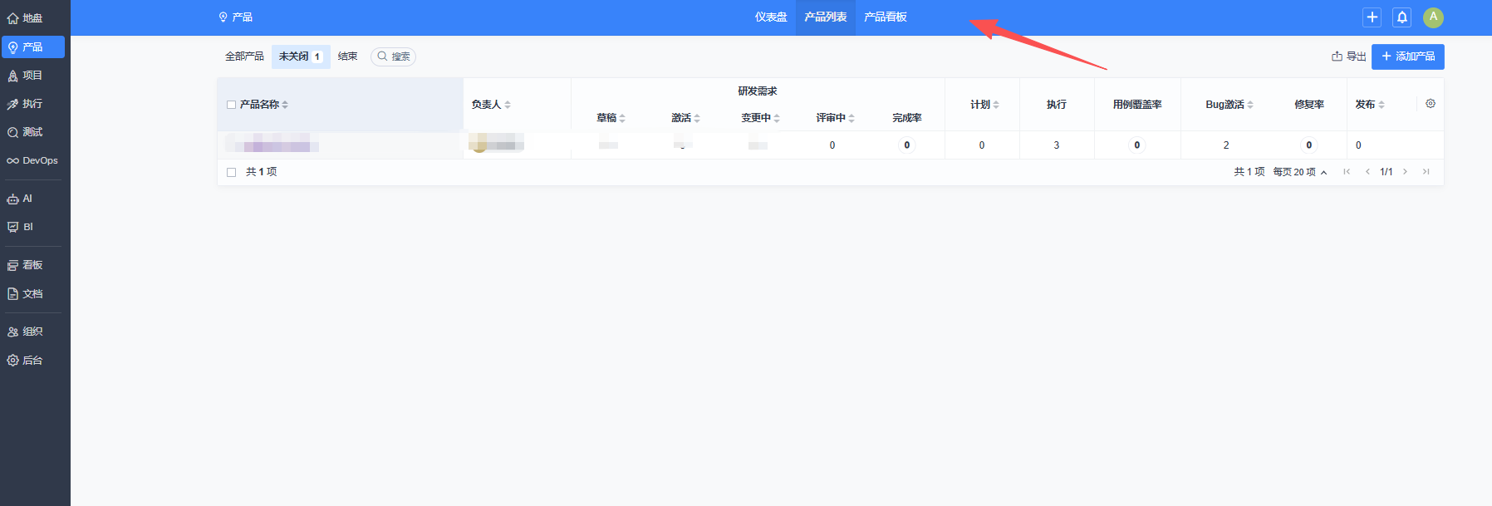1492x506 pixels.
Task: Click the notification bell icon
Action: coord(1401,17)
